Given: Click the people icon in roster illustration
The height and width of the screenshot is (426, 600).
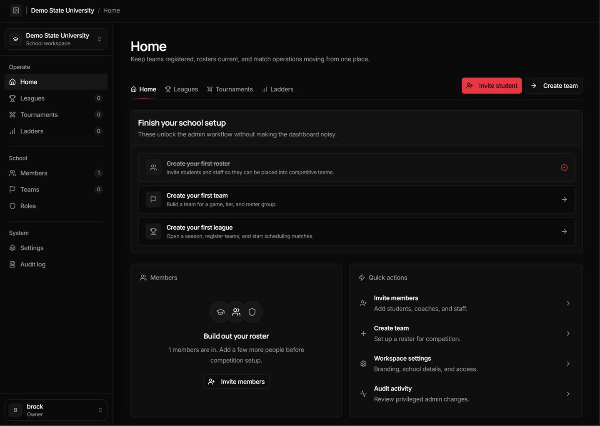Looking at the screenshot, I should [x=236, y=312].
